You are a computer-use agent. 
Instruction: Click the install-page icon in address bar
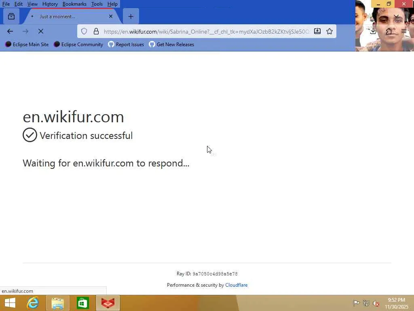point(317,32)
